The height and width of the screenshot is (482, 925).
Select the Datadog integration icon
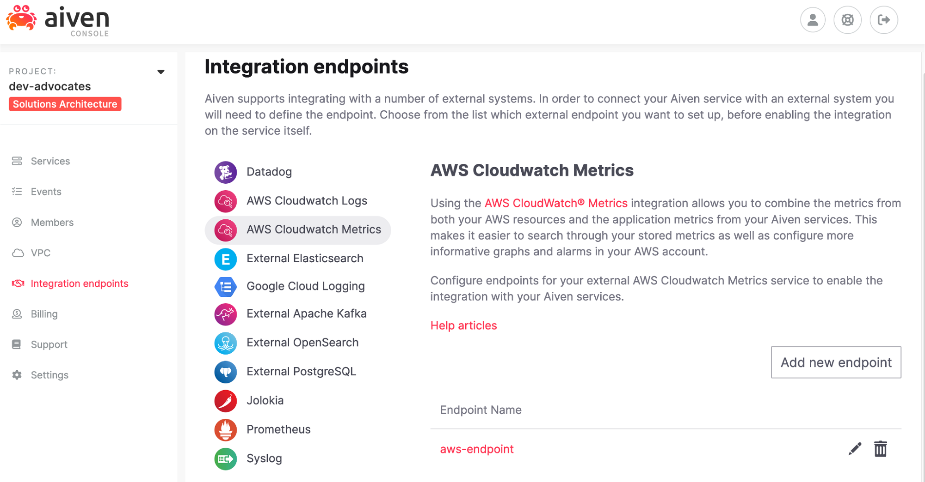[225, 172]
